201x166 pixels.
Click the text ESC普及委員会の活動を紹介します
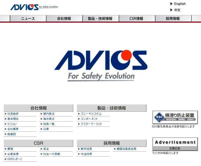click(173, 127)
